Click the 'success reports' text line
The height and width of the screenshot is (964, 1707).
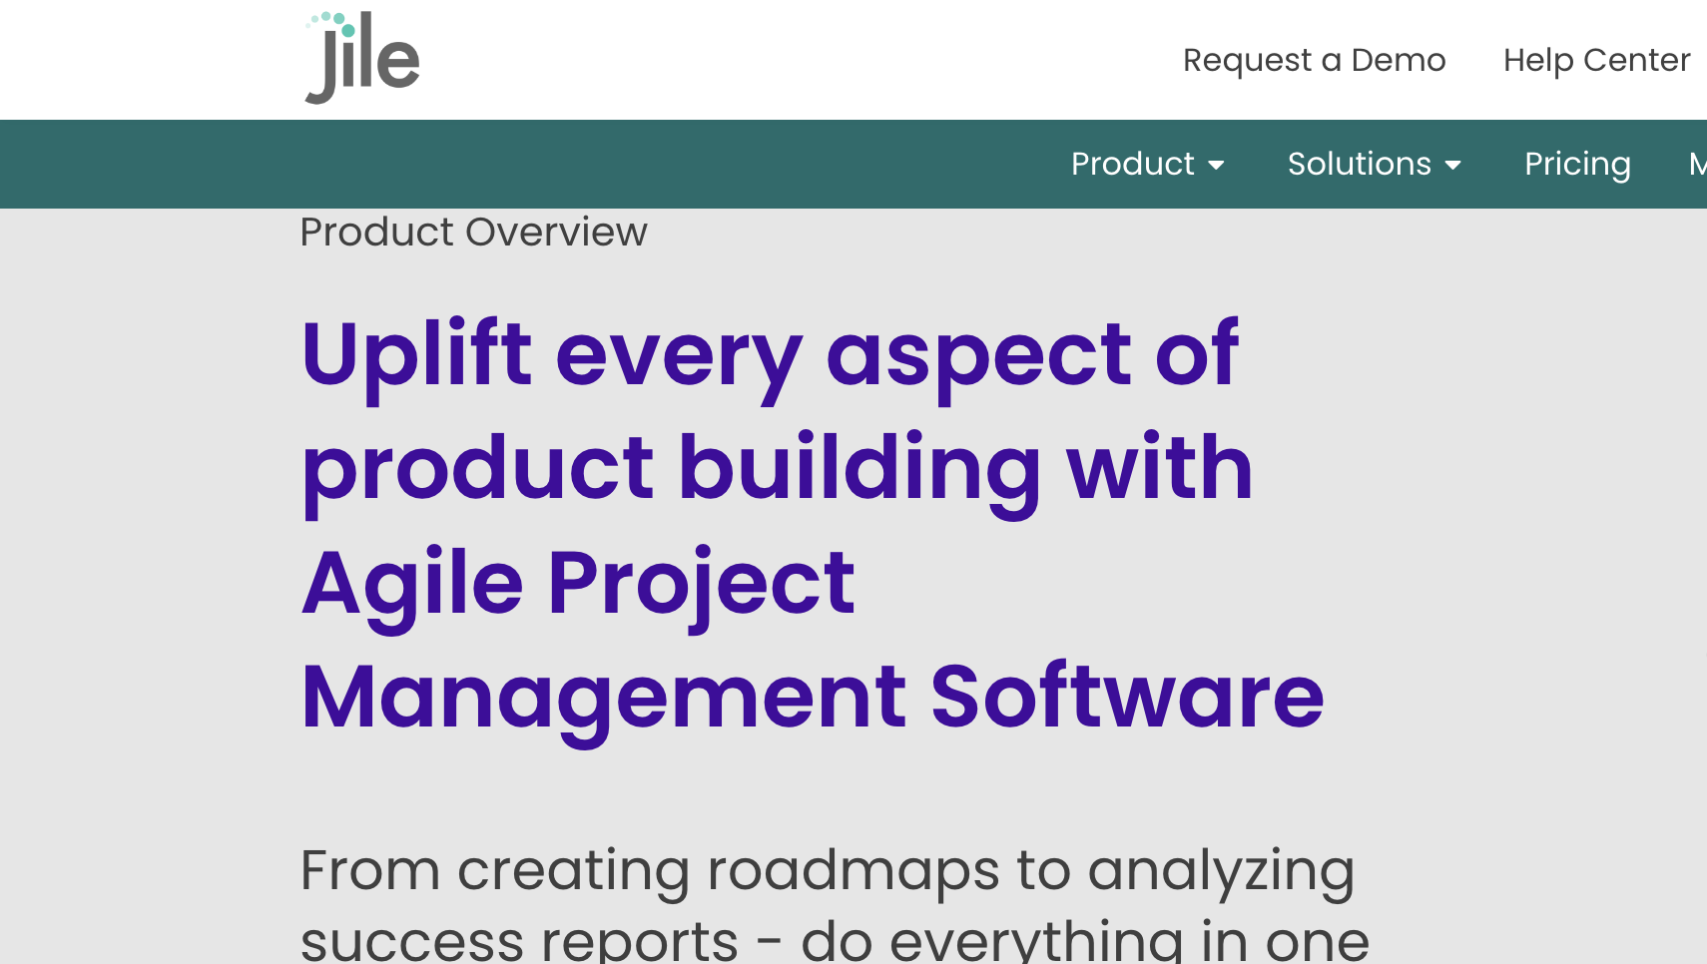[835, 940]
